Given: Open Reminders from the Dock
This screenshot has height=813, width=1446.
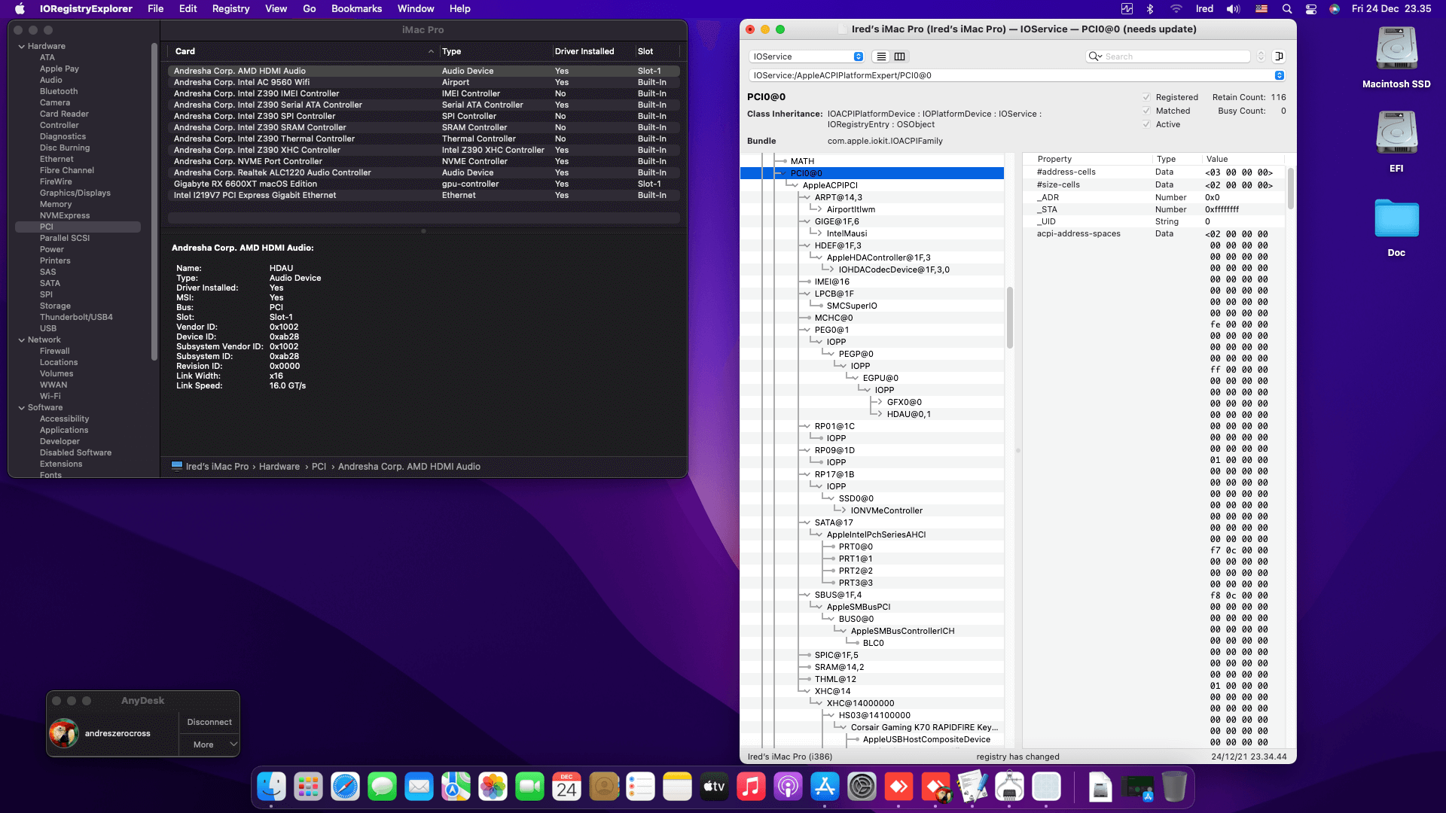Looking at the screenshot, I should [x=640, y=787].
